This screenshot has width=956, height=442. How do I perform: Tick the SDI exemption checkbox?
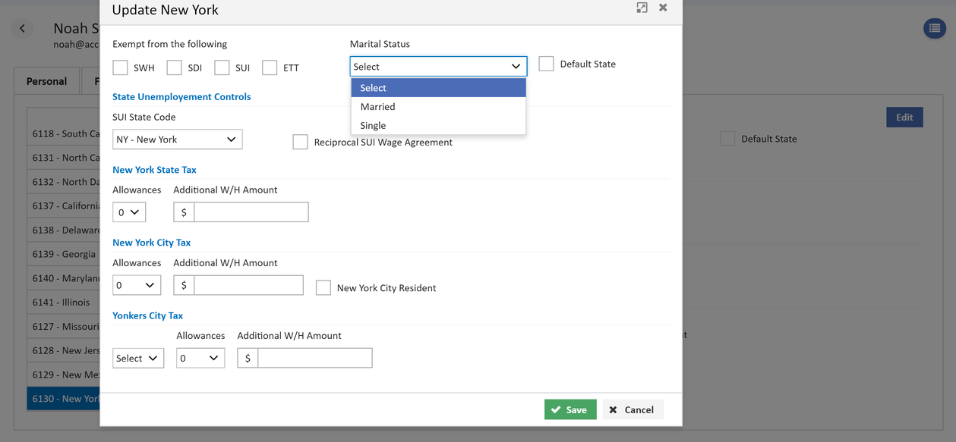coord(174,67)
